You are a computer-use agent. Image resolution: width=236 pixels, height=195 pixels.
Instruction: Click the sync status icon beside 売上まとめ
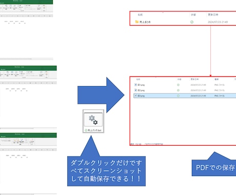[x=192, y=22]
